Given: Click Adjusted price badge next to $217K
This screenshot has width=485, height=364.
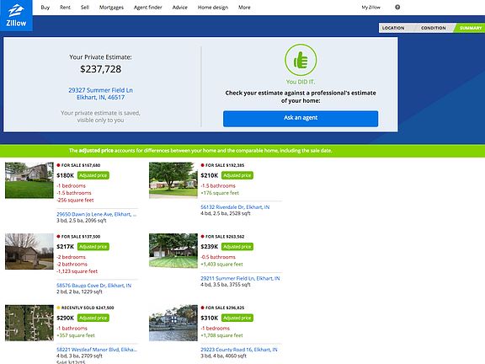Looking at the screenshot, I should point(93,247).
